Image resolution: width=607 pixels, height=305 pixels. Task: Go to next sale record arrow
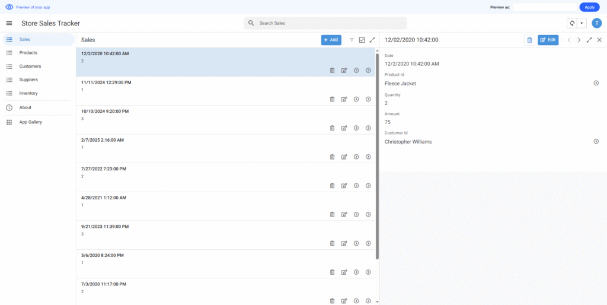pyautogui.click(x=579, y=40)
